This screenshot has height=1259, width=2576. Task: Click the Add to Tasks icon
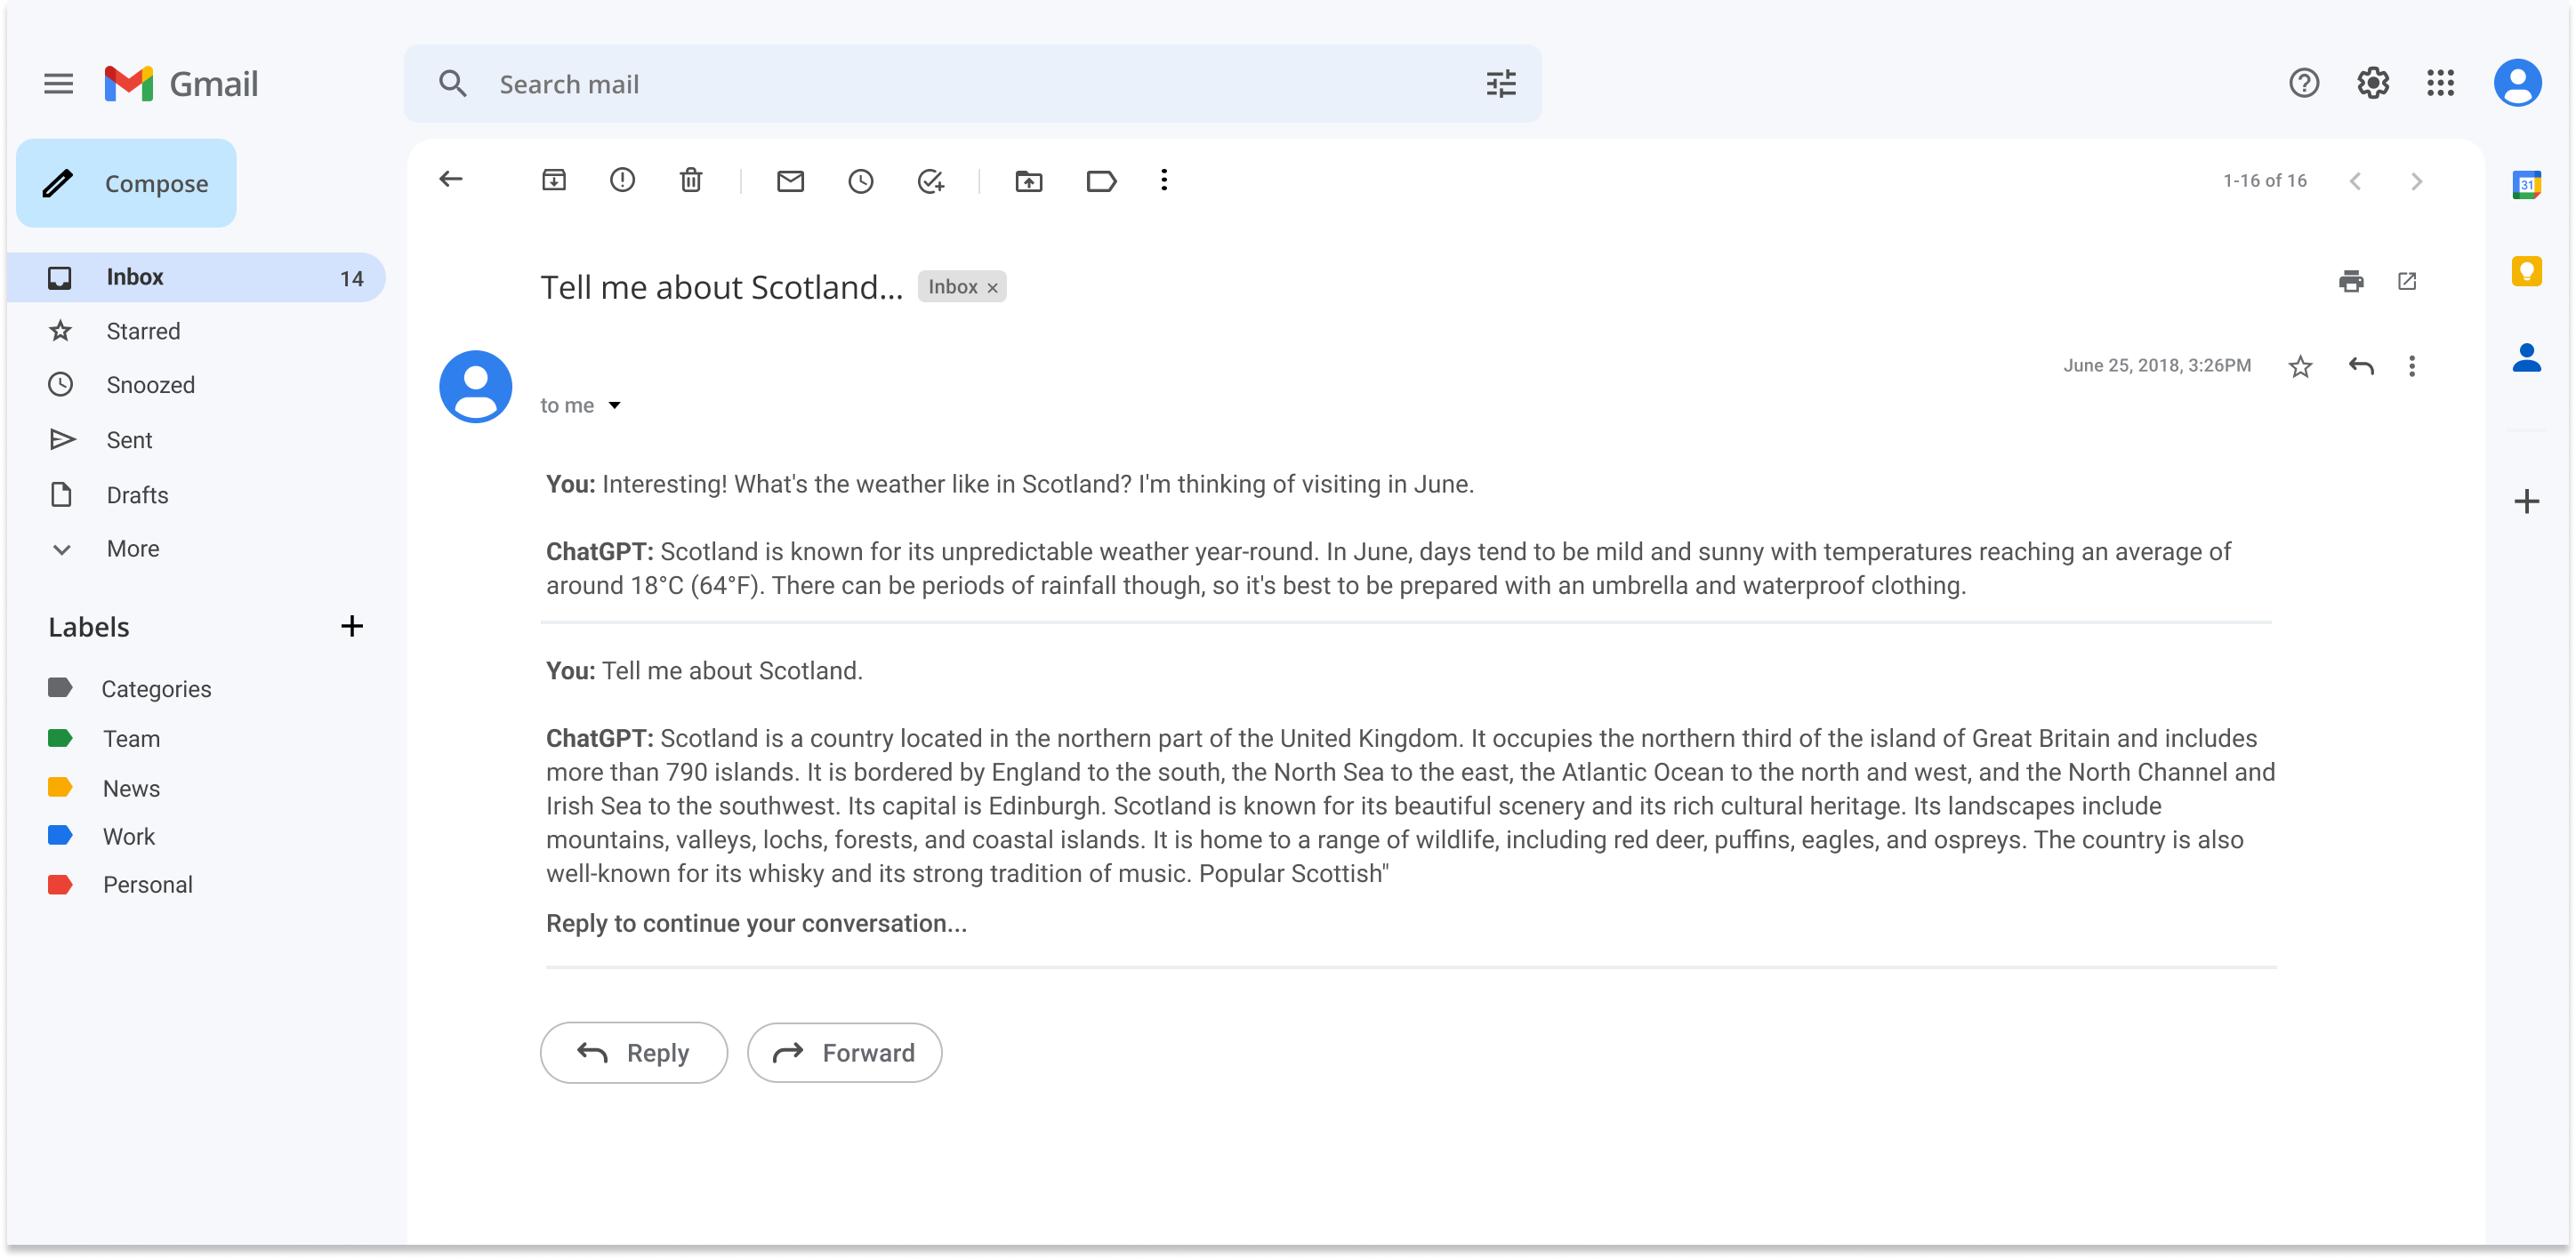tap(933, 180)
